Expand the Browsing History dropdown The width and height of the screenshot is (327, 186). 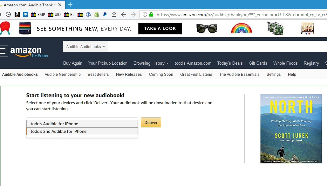(x=151, y=63)
